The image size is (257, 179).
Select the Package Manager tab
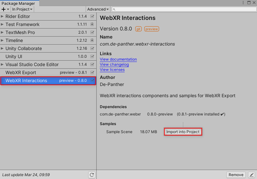tap(20, 3)
